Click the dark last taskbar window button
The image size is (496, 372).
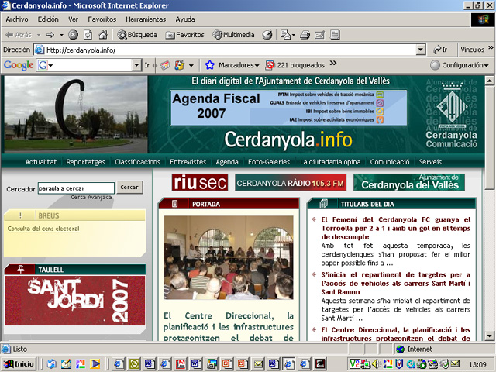[x=320, y=364]
